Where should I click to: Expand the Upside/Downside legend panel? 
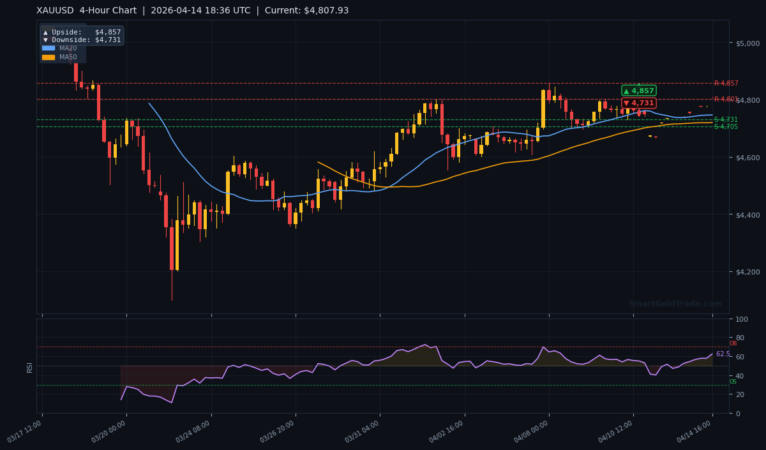(x=82, y=36)
